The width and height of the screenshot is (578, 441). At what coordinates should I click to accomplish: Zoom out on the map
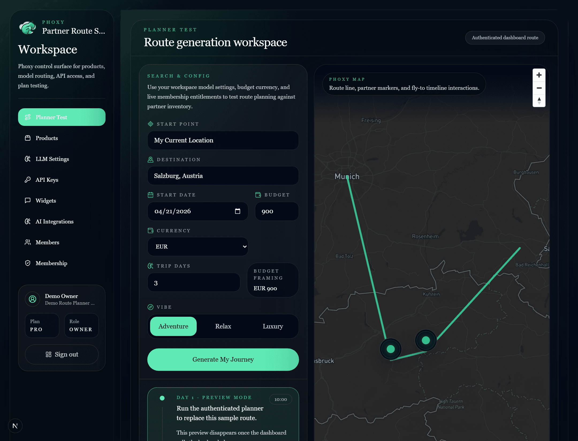(x=539, y=88)
